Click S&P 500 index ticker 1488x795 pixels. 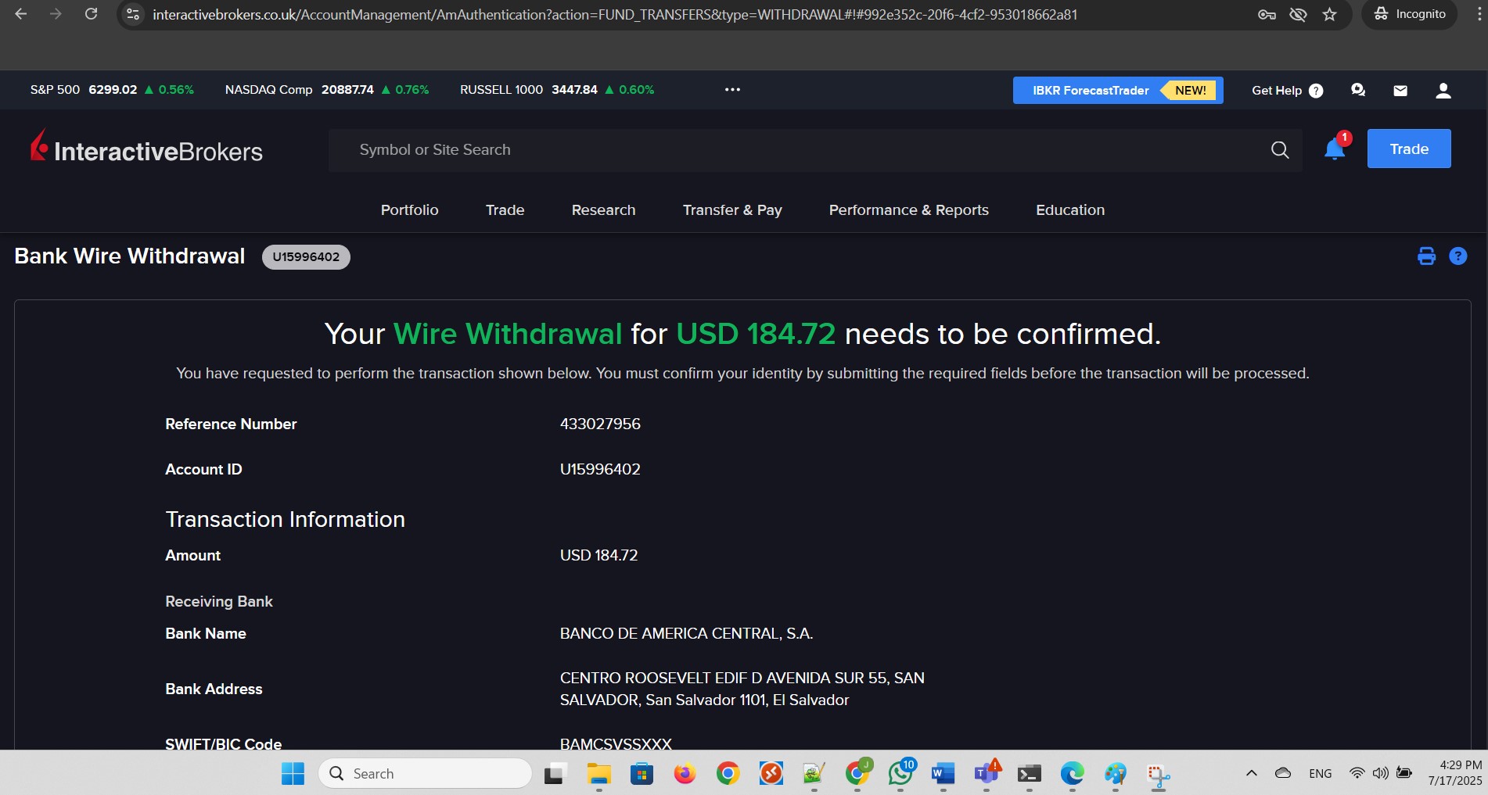(112, 90)
